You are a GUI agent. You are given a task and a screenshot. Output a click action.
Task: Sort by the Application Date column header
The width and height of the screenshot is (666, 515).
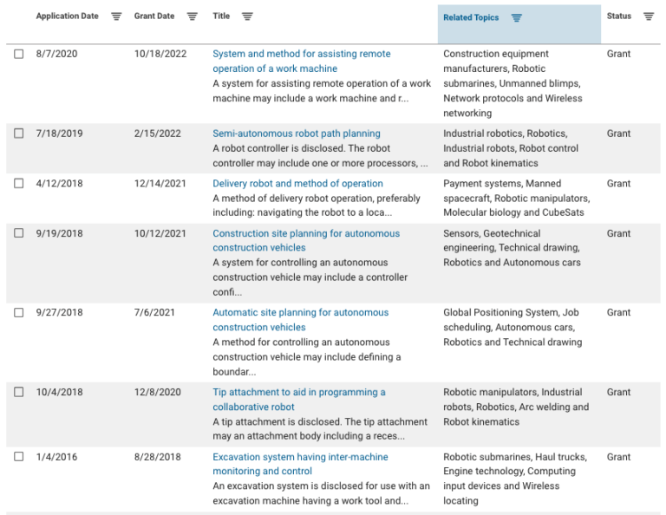[x=67, y=16]
